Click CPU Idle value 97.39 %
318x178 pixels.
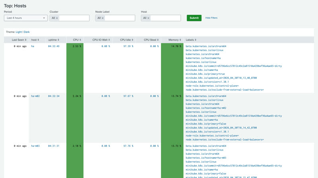128,46
